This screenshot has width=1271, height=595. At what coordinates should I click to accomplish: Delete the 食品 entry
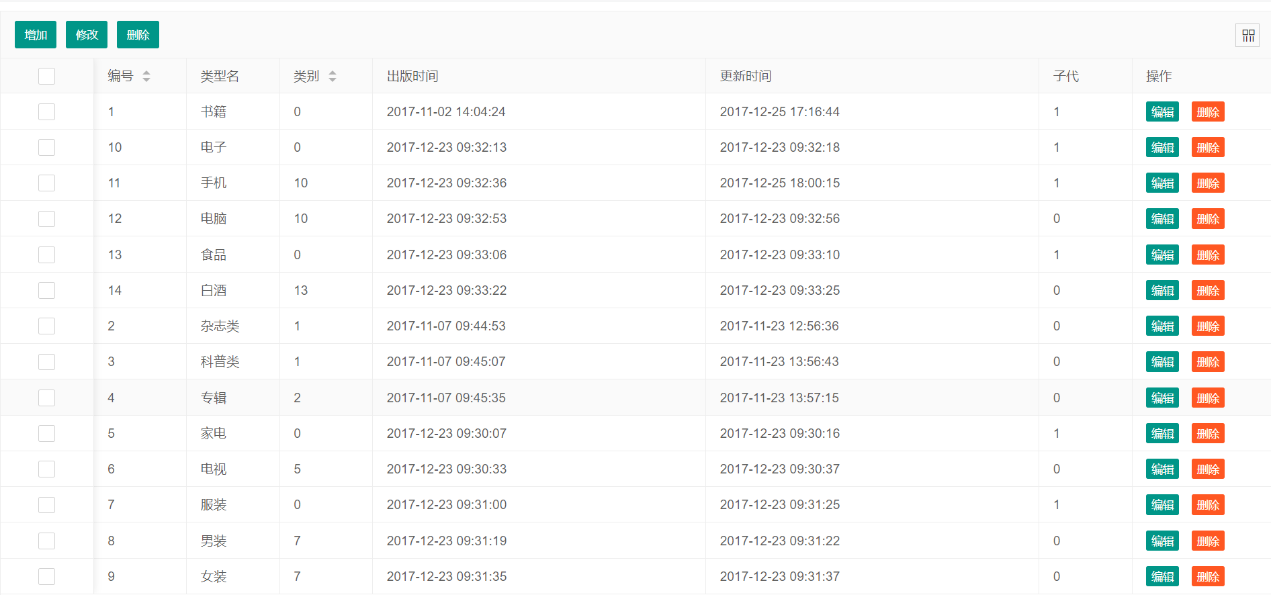(1208, 255)
